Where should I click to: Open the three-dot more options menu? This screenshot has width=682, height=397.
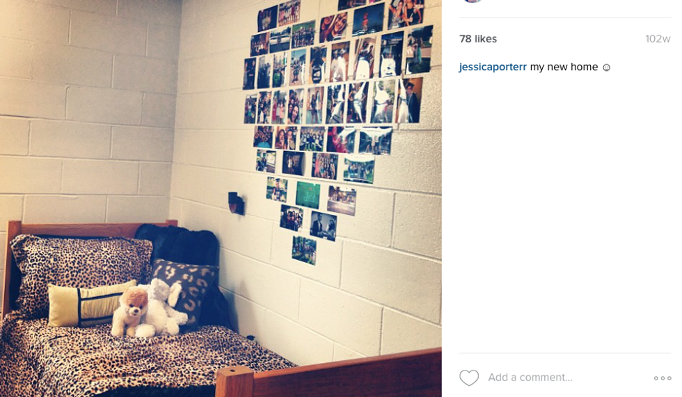pos(663,378)
